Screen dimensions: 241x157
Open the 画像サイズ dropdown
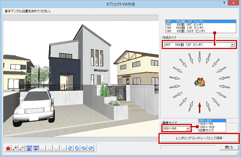pyautogui.click(x=188, y=128)
